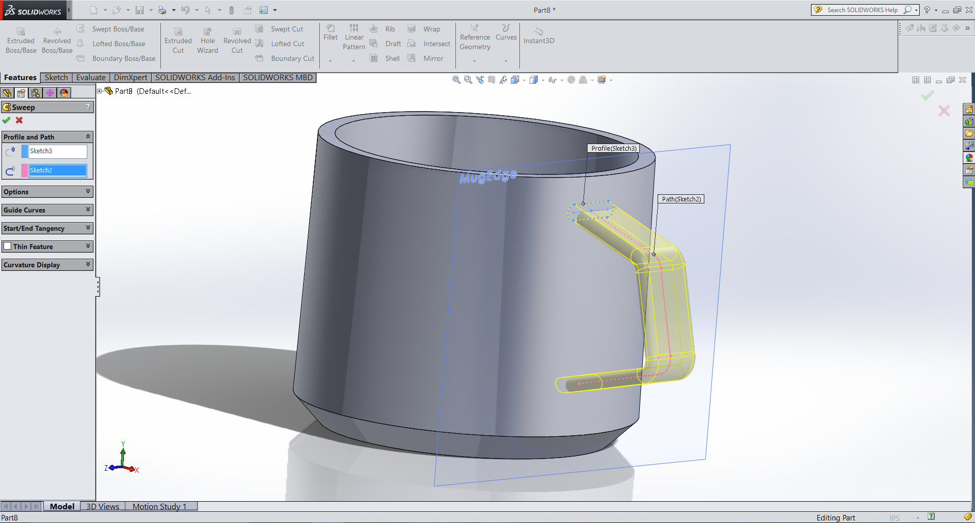Select the Zoom to Fit tool
Image resolution: width=975 pixels, height=523 pixels.
point(457,80)
